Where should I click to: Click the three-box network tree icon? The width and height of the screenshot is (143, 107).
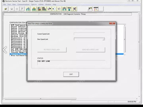click(64, 9)
